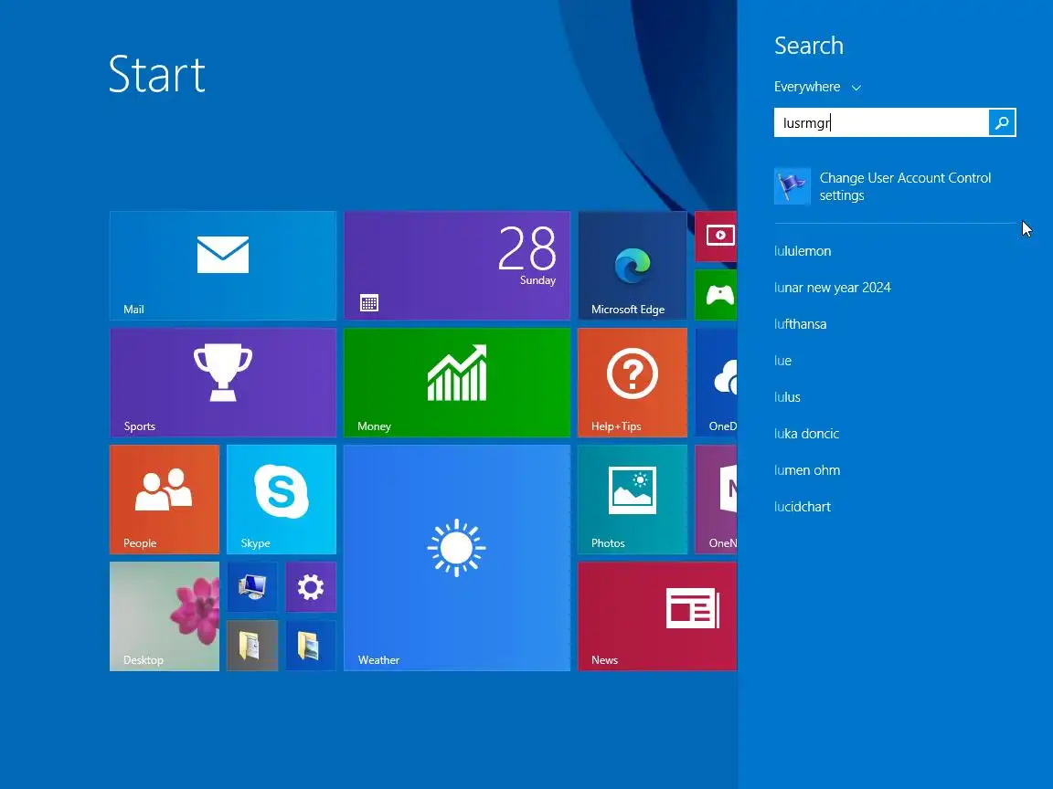Open the OneDrive cloud tile

pos(716,383)
